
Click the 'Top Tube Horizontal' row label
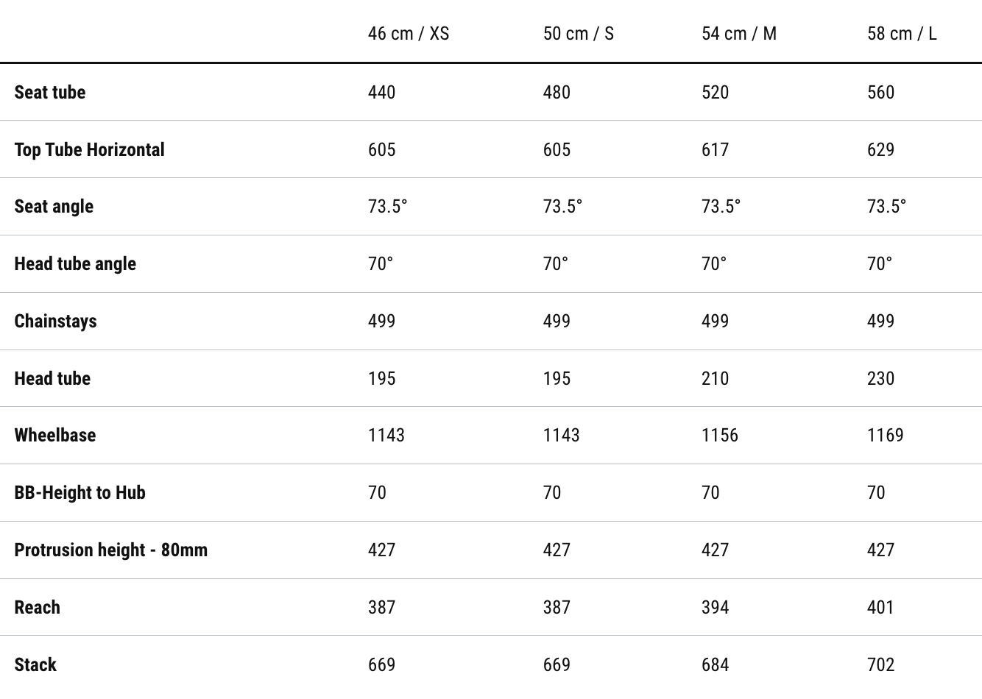click(89, 149)
